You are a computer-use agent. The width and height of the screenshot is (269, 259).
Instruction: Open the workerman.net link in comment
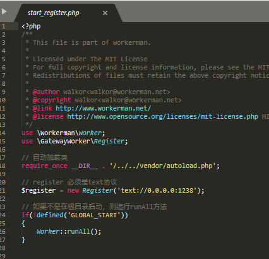pos(103,108)
